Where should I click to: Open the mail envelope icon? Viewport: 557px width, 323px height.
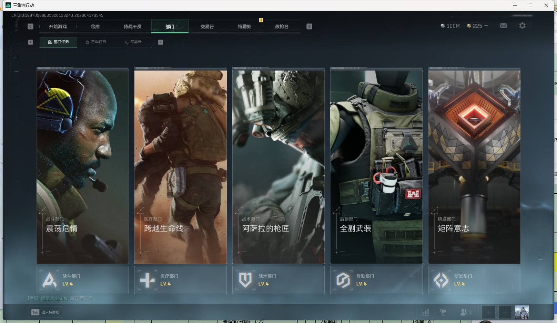(x=503, y=26)
